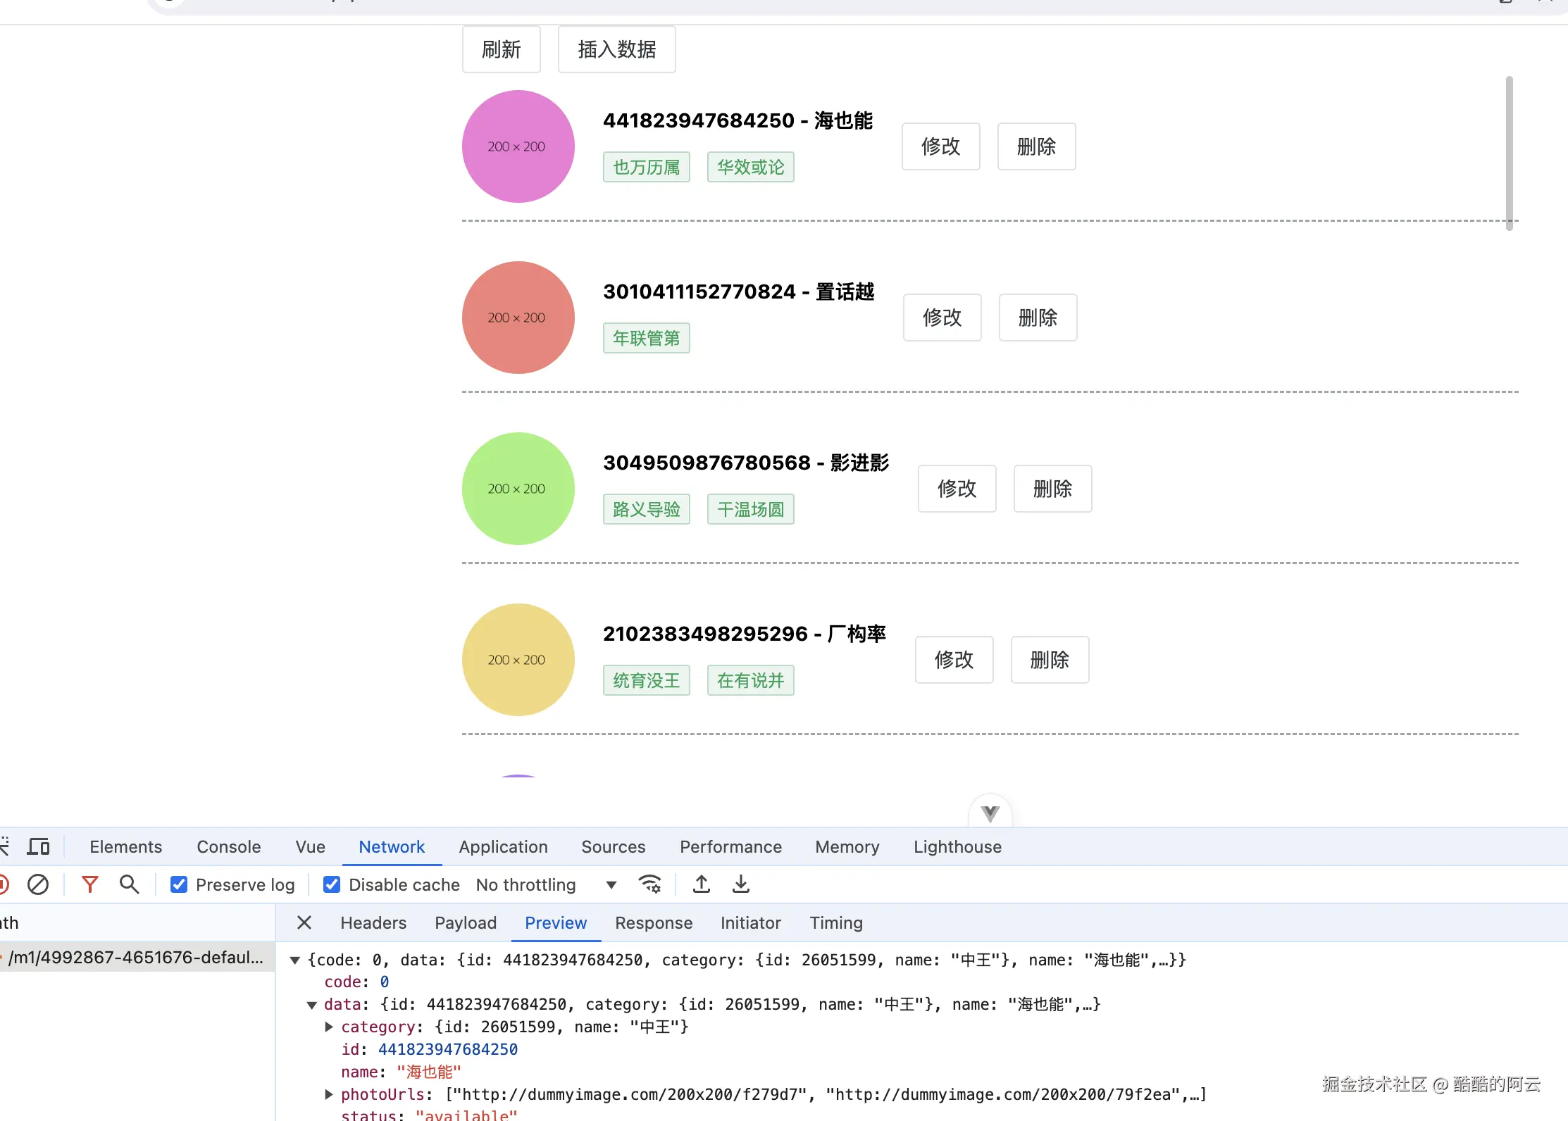Show the request Payload tab
Image resolution: width=1568 pixels, height=1121 pixels.
tap(466, 922)
